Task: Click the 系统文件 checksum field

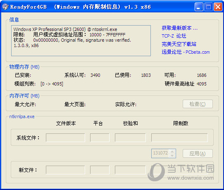Action: click(x=130, y=138)
